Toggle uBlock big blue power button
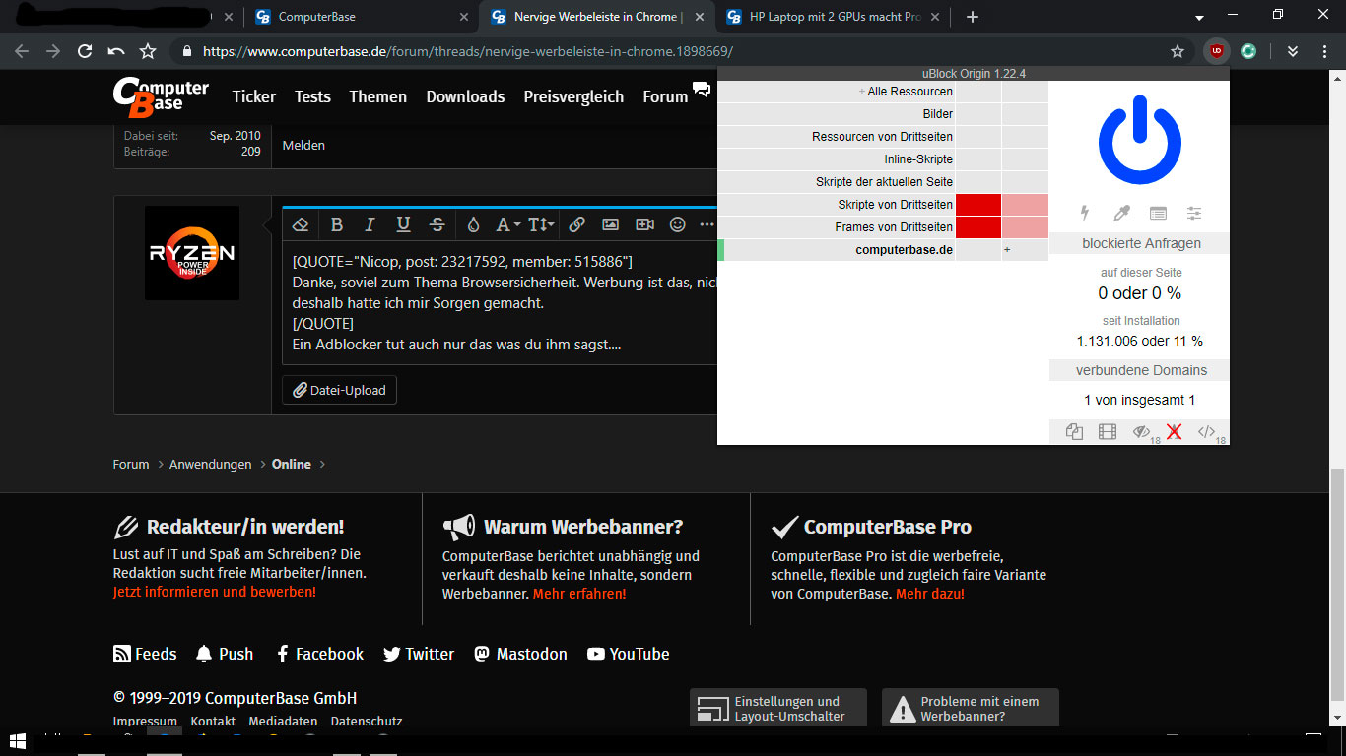This screenshot has width=1346, height=756. pyautogui.click(x=1140, y=140)
